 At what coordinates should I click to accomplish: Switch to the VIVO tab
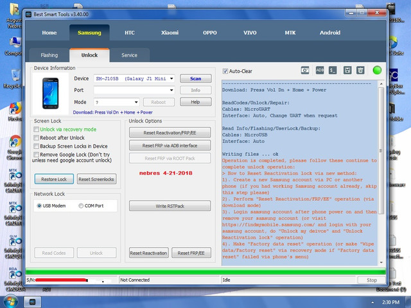point(250,33)
